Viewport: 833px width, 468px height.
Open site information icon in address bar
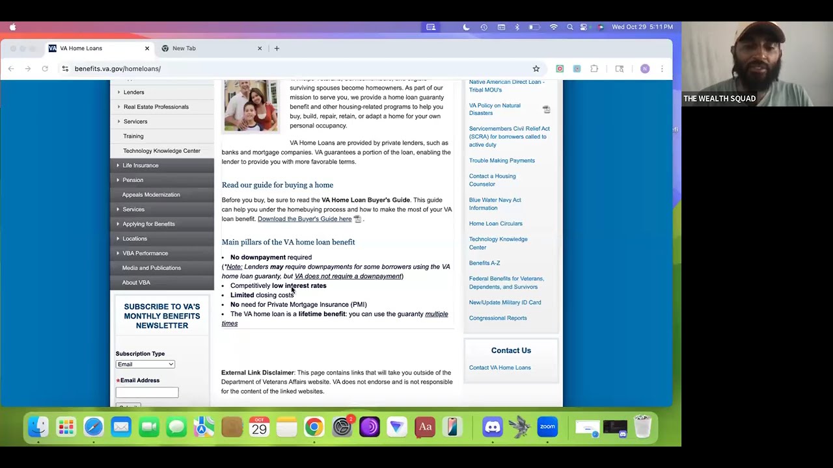[65, 69]
